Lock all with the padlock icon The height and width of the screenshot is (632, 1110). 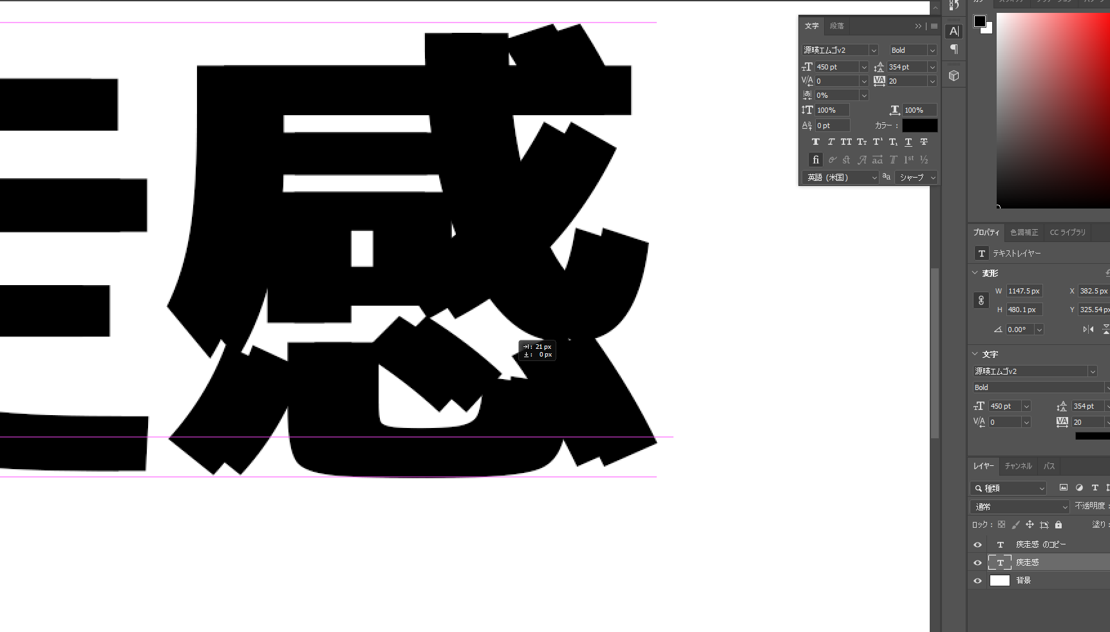click(x=1058, y=525)
